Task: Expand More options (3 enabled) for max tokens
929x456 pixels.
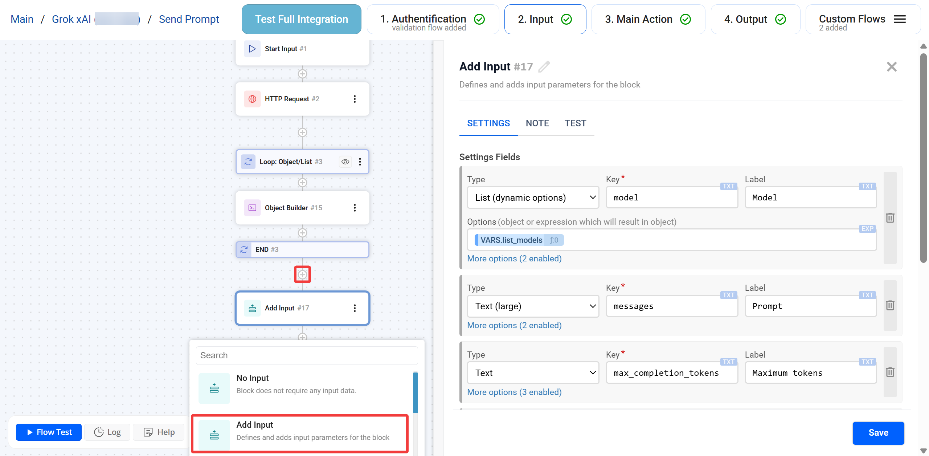Action: pos(514,392)
